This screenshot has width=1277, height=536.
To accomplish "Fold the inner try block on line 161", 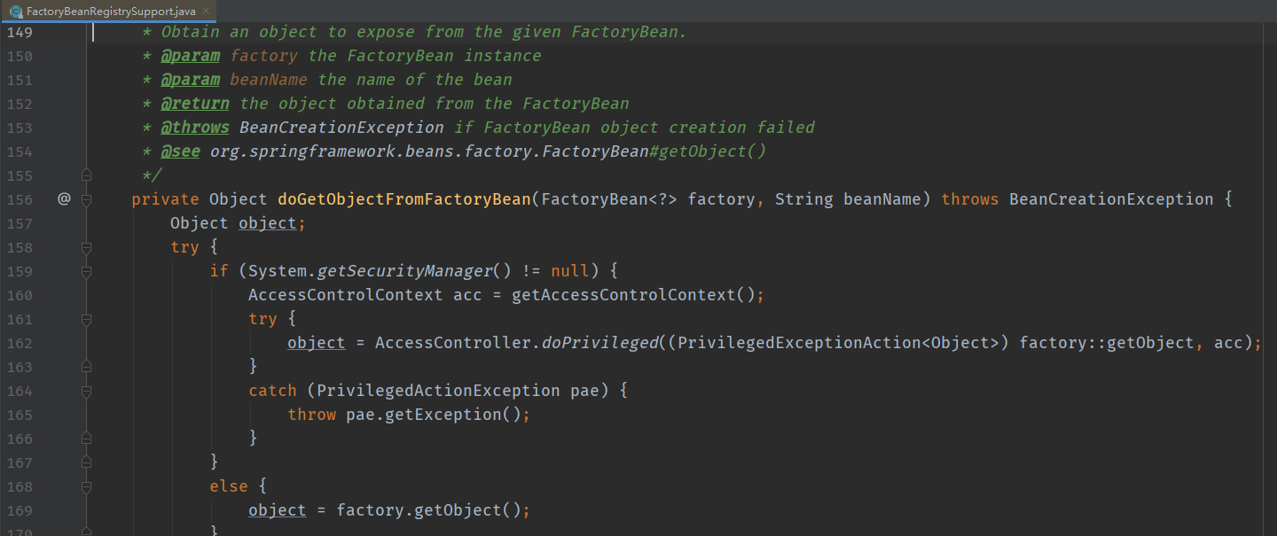I will (86, 319).
